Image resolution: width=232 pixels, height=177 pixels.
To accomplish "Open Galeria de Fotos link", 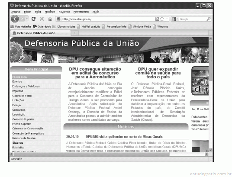I will tap(22, 96).
